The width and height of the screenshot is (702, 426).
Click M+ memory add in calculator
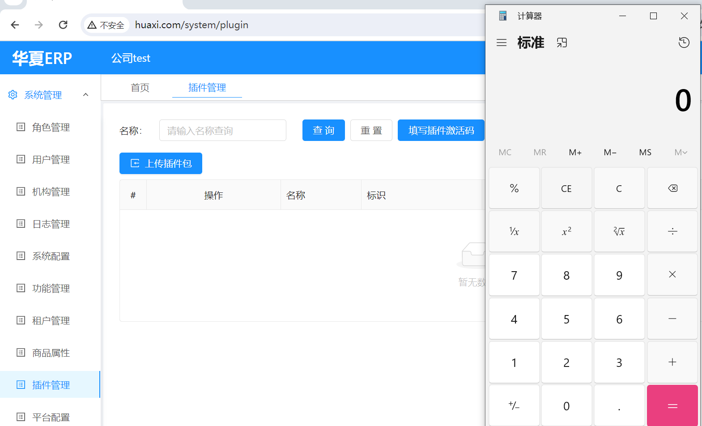575,153
